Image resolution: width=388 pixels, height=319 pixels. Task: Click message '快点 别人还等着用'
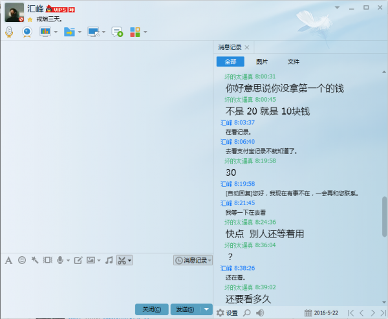click(264, 234)
